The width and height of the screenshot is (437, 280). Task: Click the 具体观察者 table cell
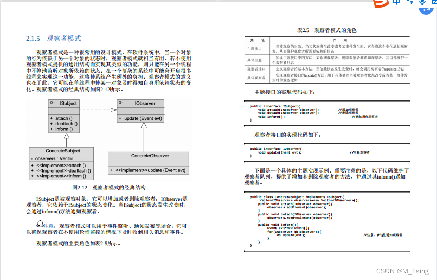tap(256, 78)
